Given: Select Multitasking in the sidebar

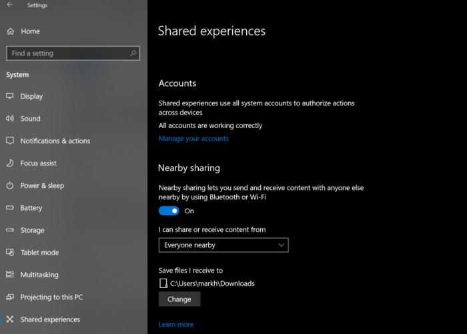Looking at the screenshot, I should [39, 275].
